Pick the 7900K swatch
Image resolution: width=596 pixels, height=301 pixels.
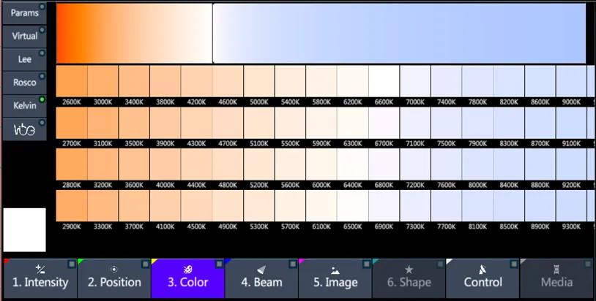point(477,123)
